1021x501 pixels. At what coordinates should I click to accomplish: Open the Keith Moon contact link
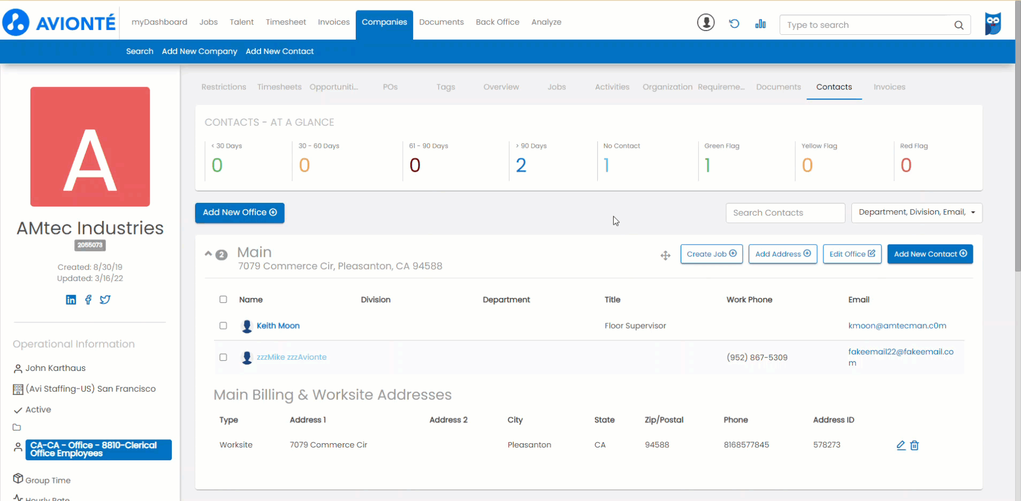coord(278,325)
